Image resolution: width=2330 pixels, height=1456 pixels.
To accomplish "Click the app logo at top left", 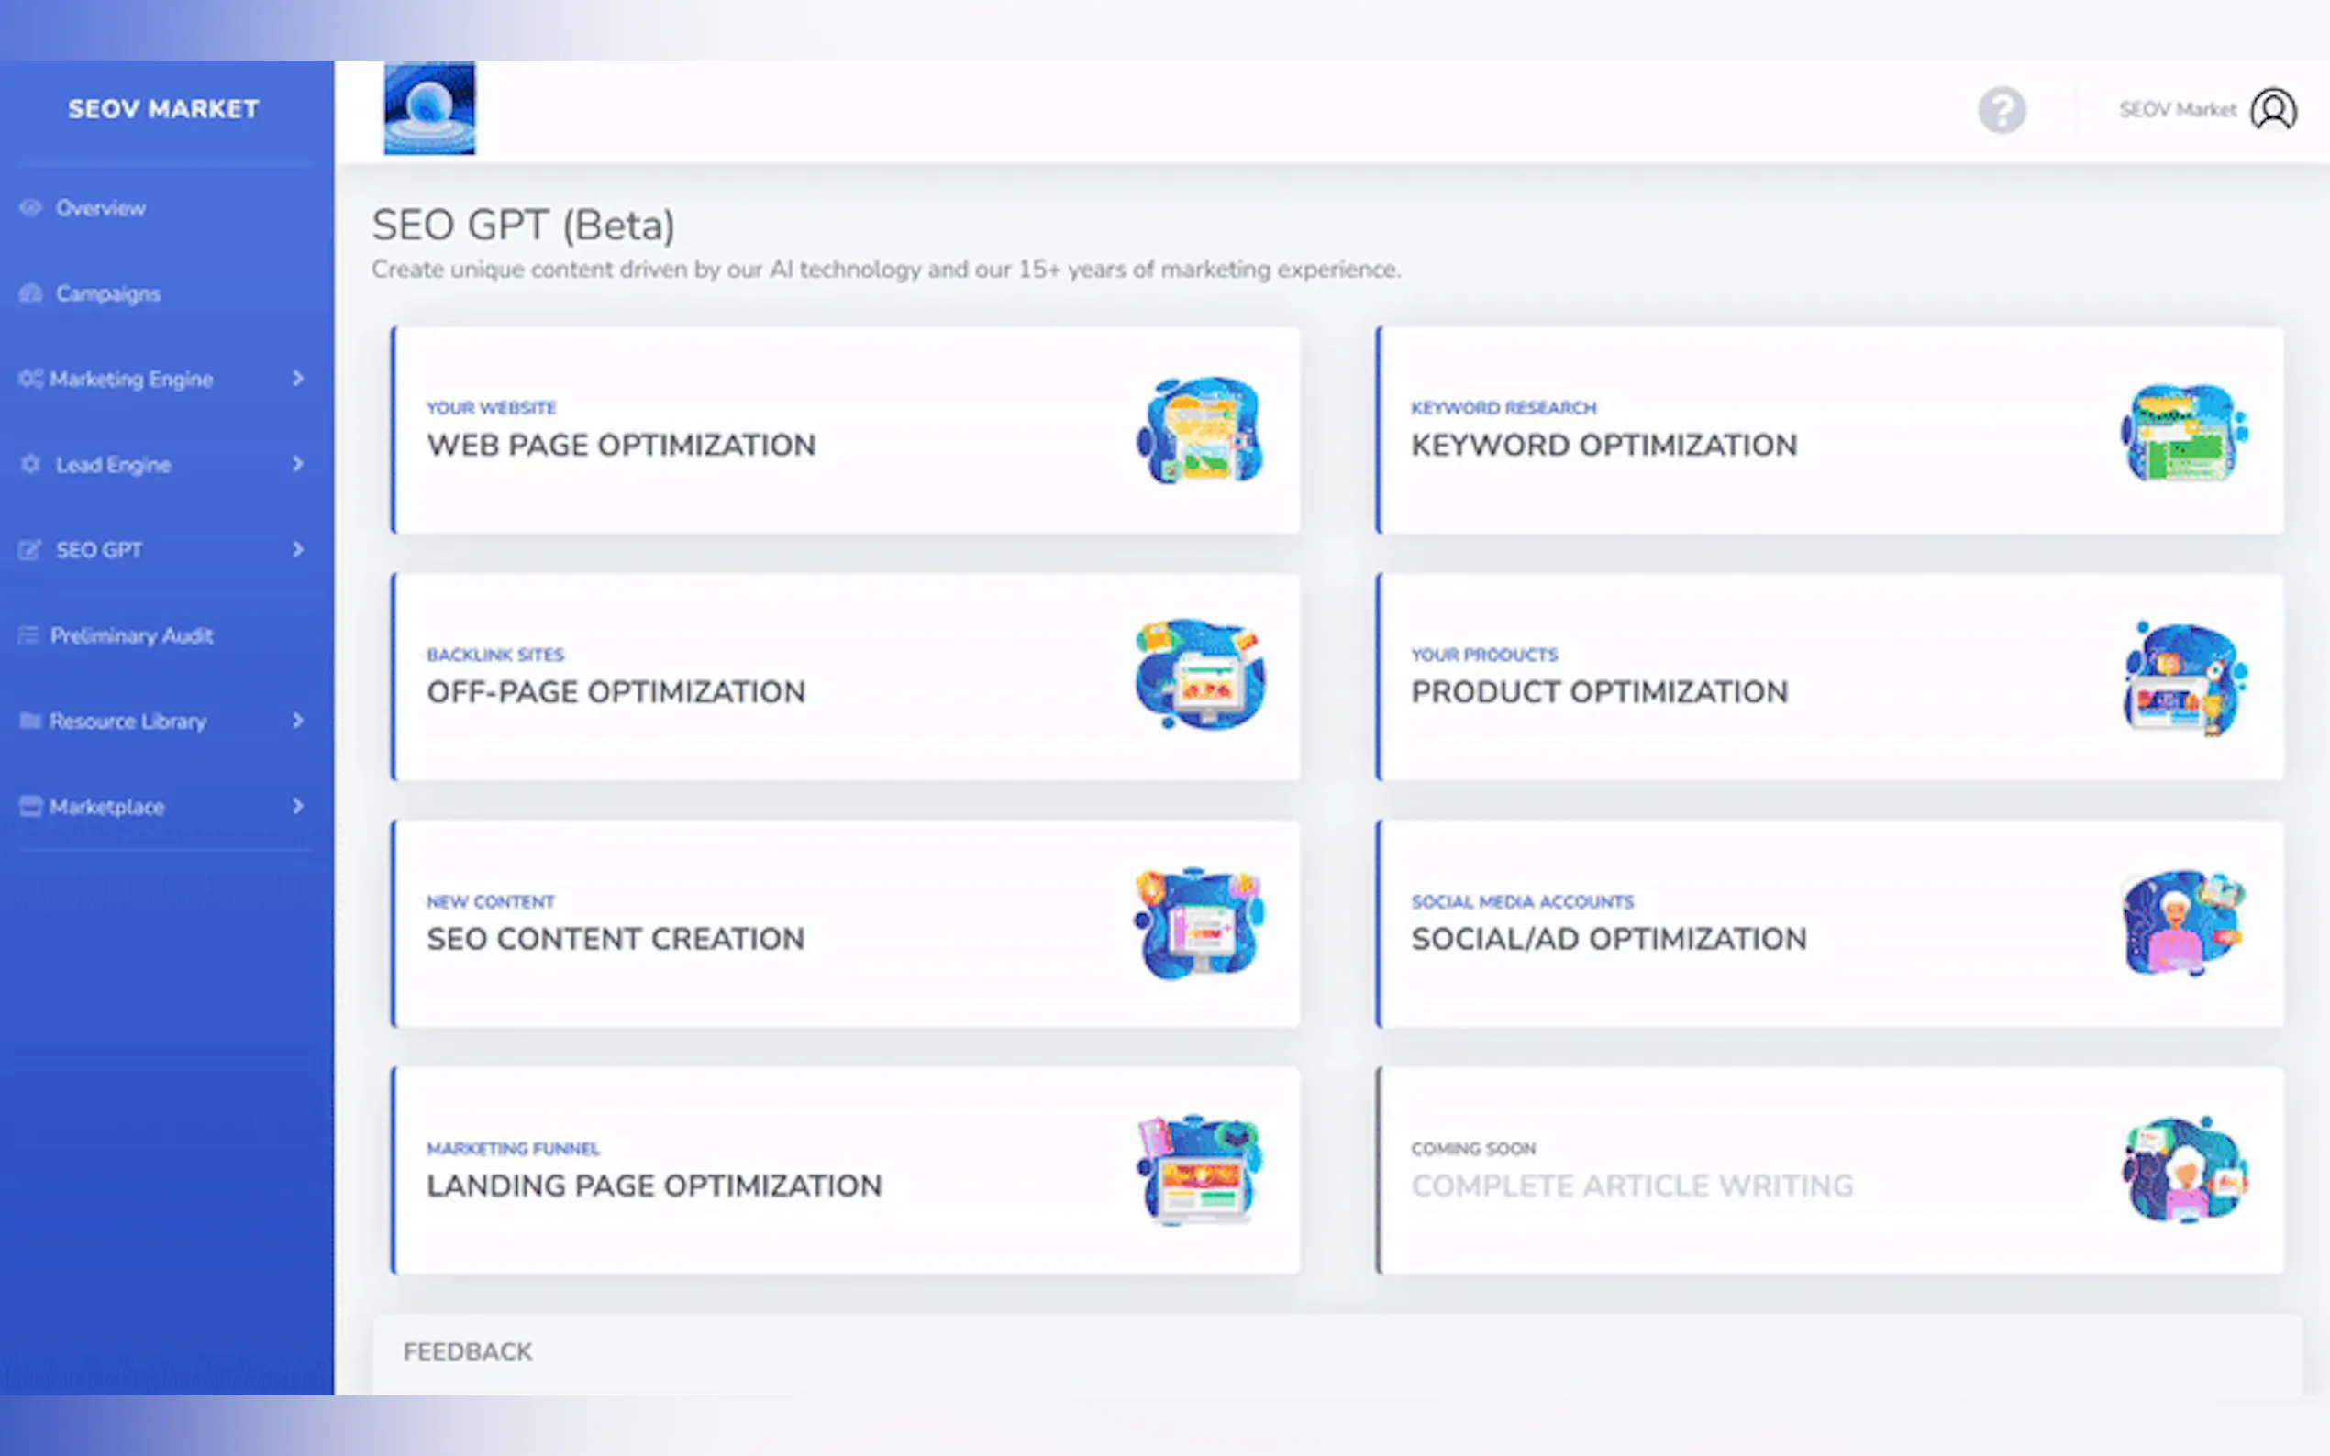I will click(428, 107).
